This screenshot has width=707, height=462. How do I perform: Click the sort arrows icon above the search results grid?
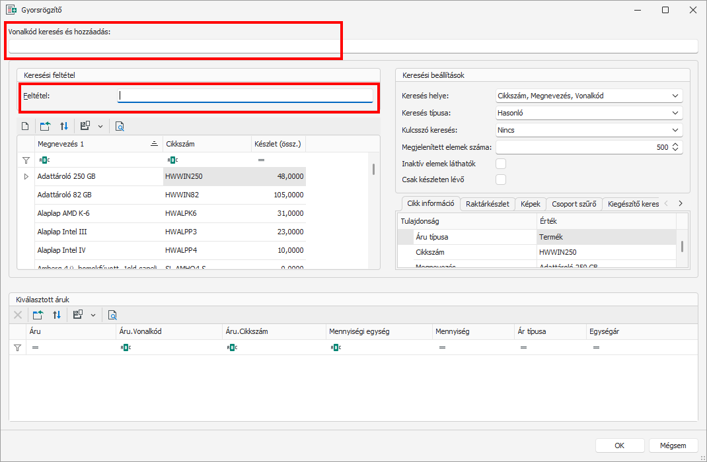coord(64,126)
